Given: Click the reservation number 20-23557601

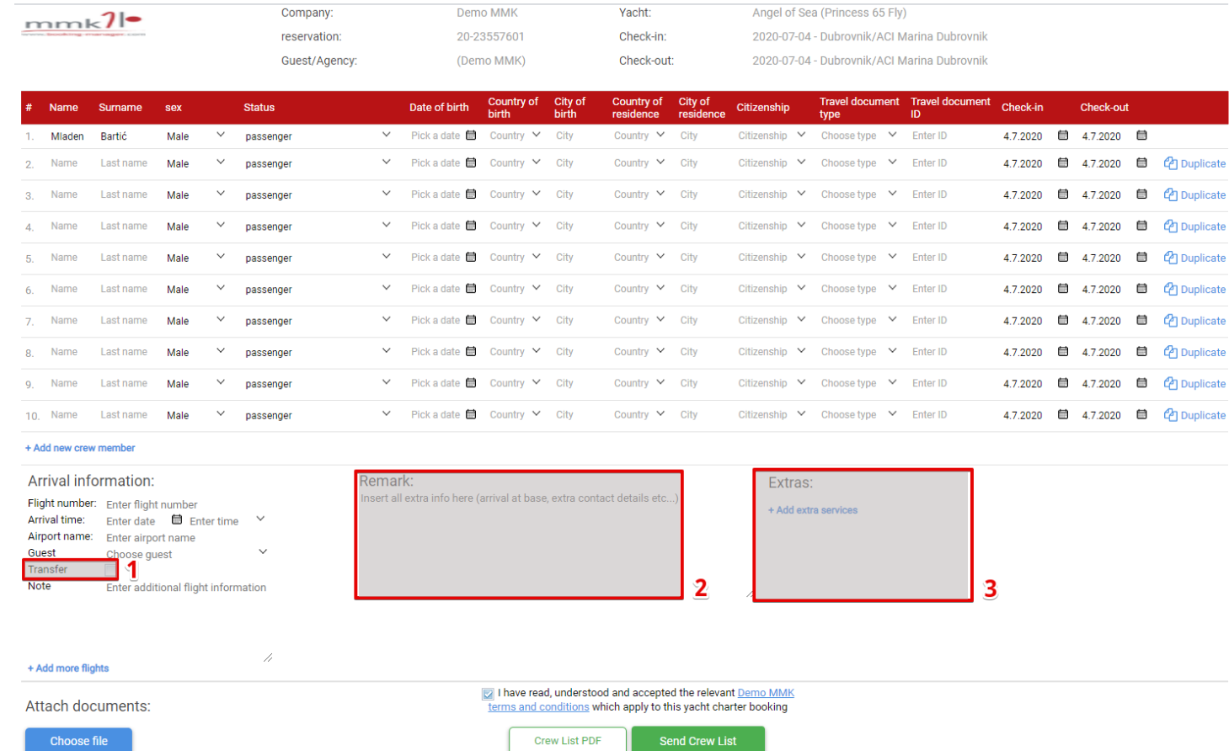Looking at the screenshot, I should click(490, 36).
